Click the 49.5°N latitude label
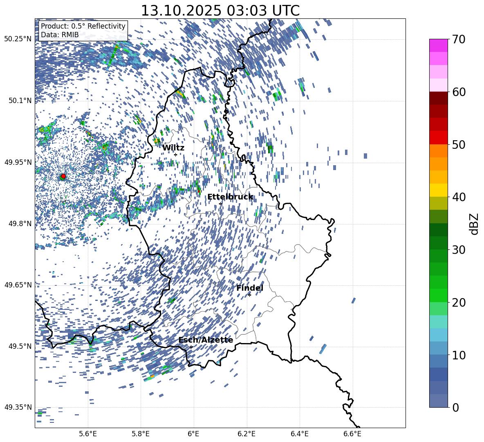The height and width of the screenshot is (442, 484). [x=20, y=346]
